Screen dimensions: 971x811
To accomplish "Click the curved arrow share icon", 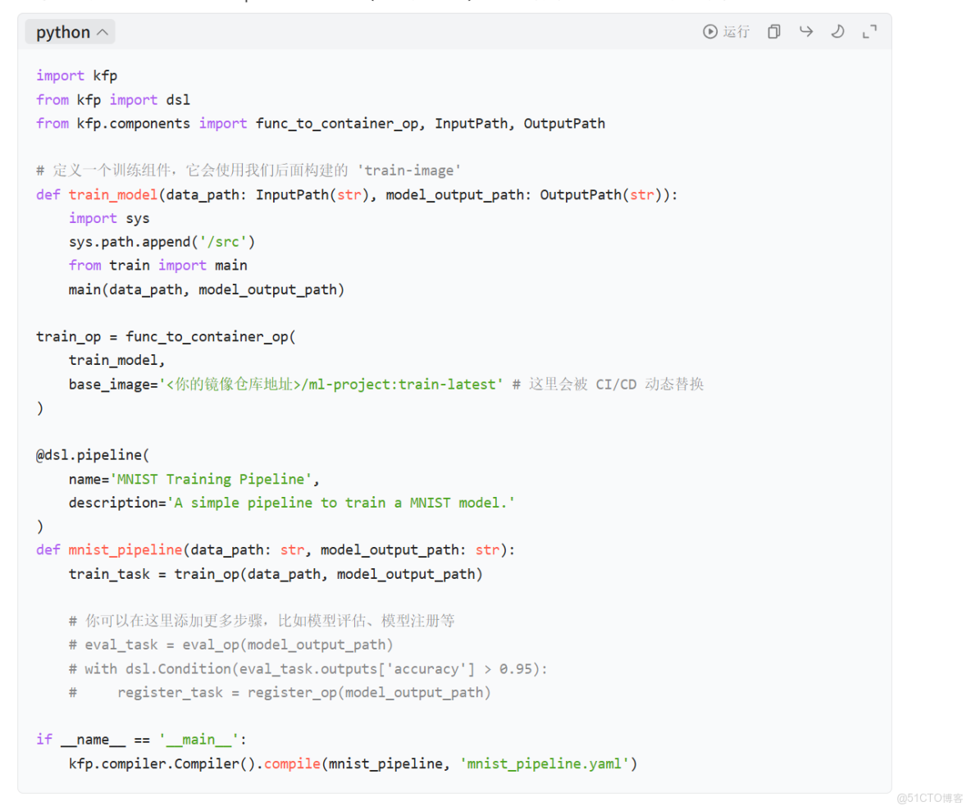I will click(x=805, y=31).
